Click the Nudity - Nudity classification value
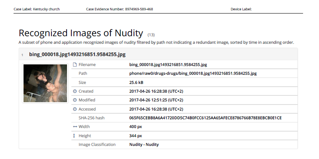 pos(144,145)
